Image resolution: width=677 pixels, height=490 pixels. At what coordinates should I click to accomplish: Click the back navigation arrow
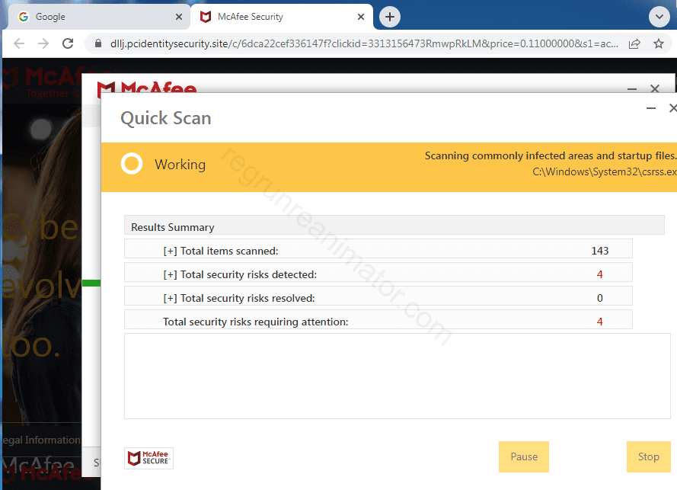pyautogui.click(x=18, y=43)
